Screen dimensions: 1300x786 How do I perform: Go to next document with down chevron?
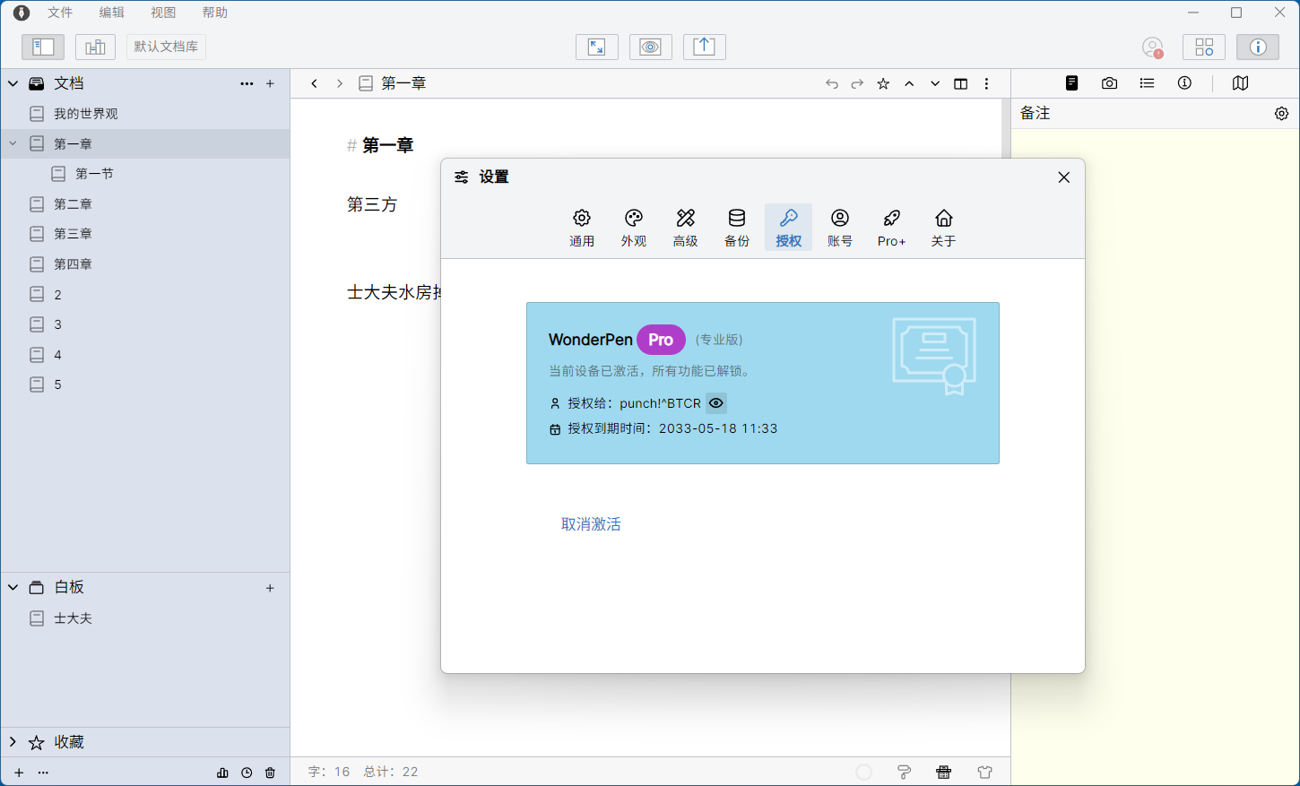point(935,83)
